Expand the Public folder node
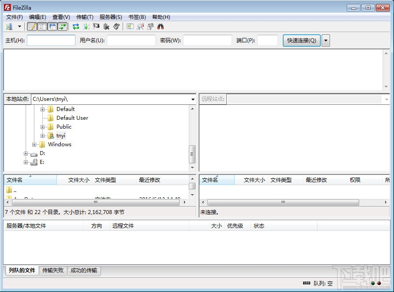394x292 pixels. click(x=42, y=127)
